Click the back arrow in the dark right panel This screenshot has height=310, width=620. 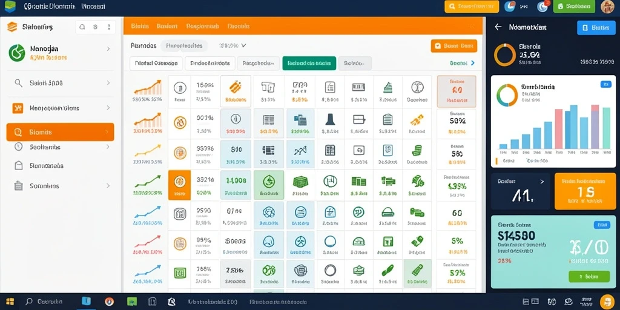pos(498,27)
